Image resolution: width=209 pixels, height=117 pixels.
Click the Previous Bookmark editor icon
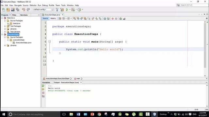click(x=93, y=19)
